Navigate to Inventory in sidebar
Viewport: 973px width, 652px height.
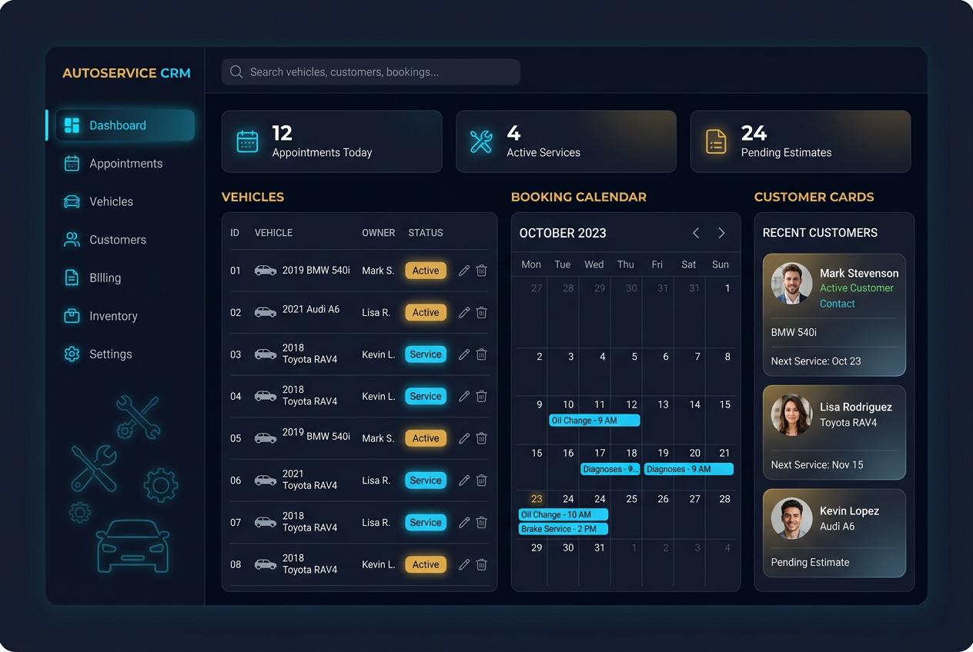[x=100, y=316]
